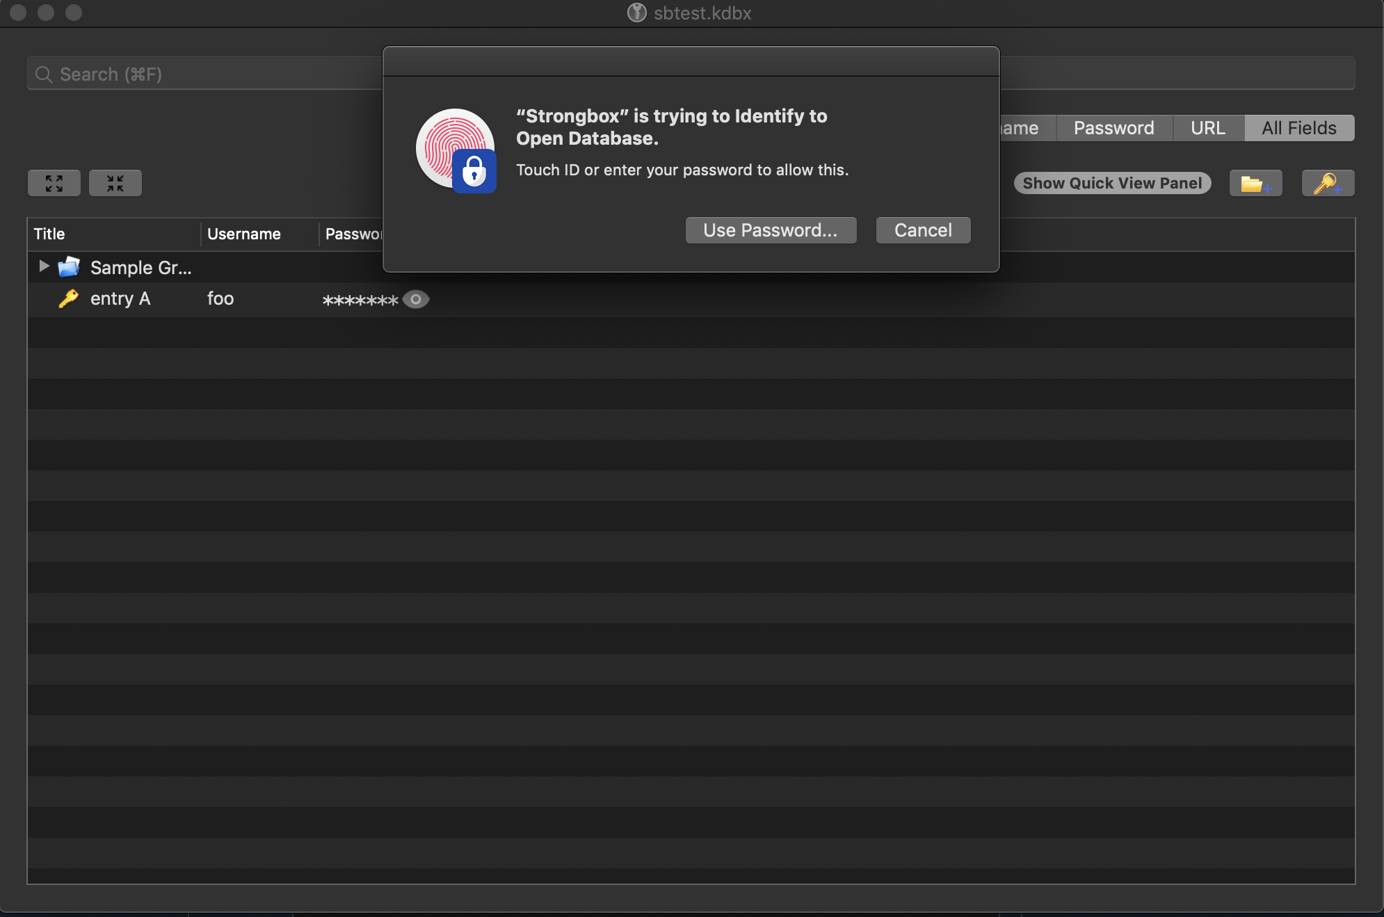
Task: Switch to the Password search filter
Action: pos(1111,128)
